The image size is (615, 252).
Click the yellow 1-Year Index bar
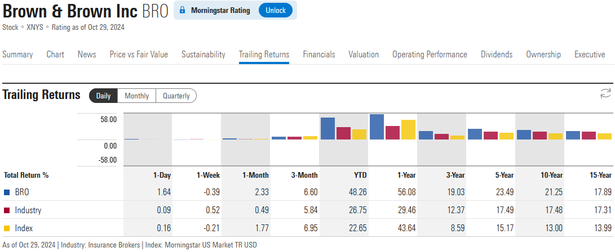(408, 129)
